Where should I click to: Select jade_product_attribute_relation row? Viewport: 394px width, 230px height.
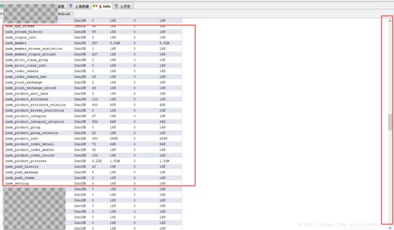[x=93, y=104]
